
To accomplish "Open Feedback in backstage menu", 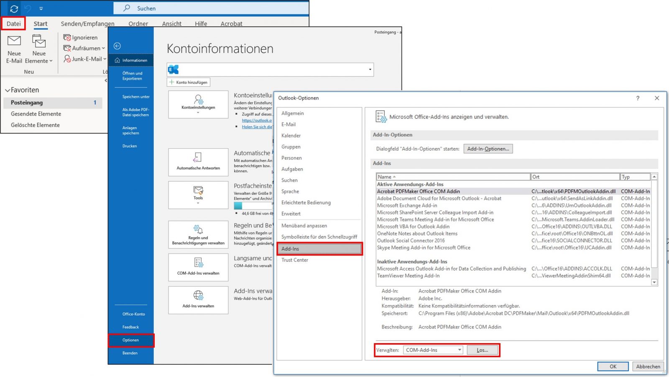I will 130,327.
